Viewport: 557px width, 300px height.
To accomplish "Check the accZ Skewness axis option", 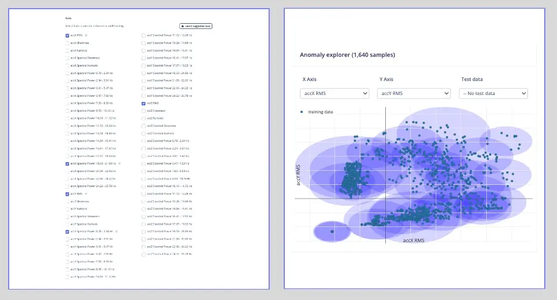I will (143, 111).
